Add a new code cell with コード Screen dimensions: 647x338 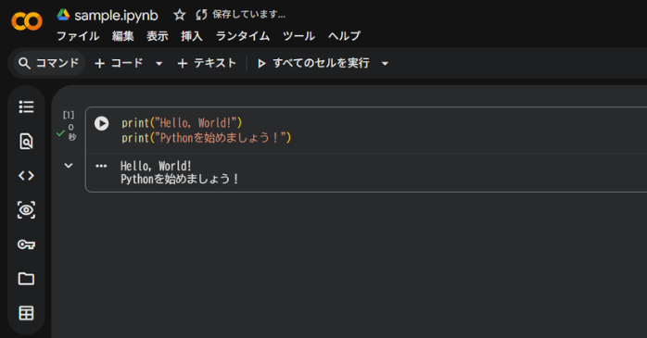(x=119, y=63)
